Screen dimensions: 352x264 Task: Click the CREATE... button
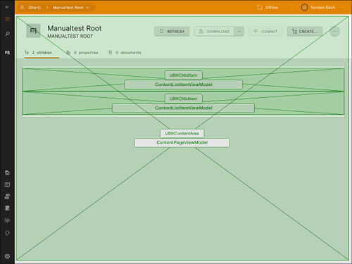click(x=305, y=31)
